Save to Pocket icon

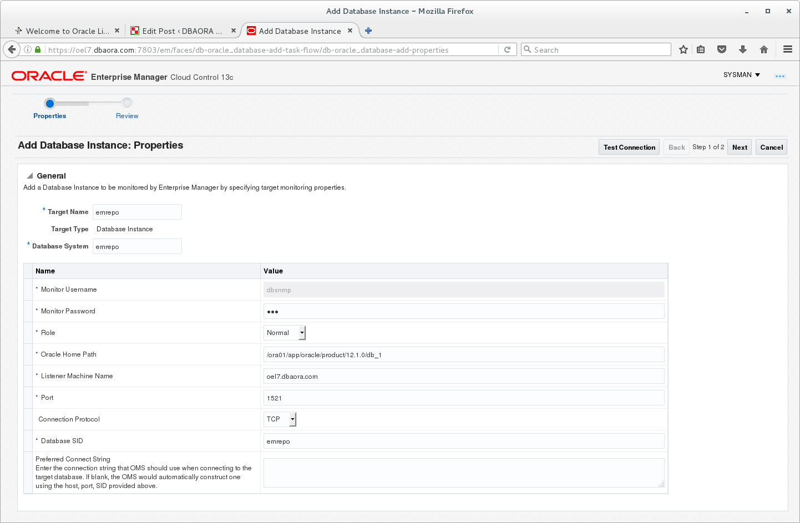(x=722, y=49)
